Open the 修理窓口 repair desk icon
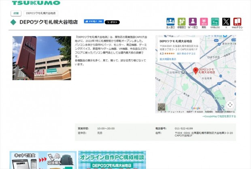The height and width of the screenshot is (169, 251). coord(181,23)
